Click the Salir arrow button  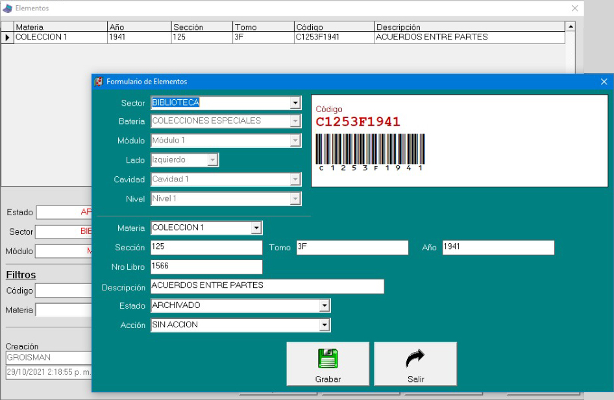[415, 364]
